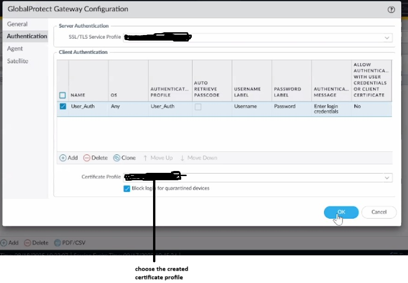Confirm the dialog with OK
This screenshot has height=283, width=408.
click(341, 212)
